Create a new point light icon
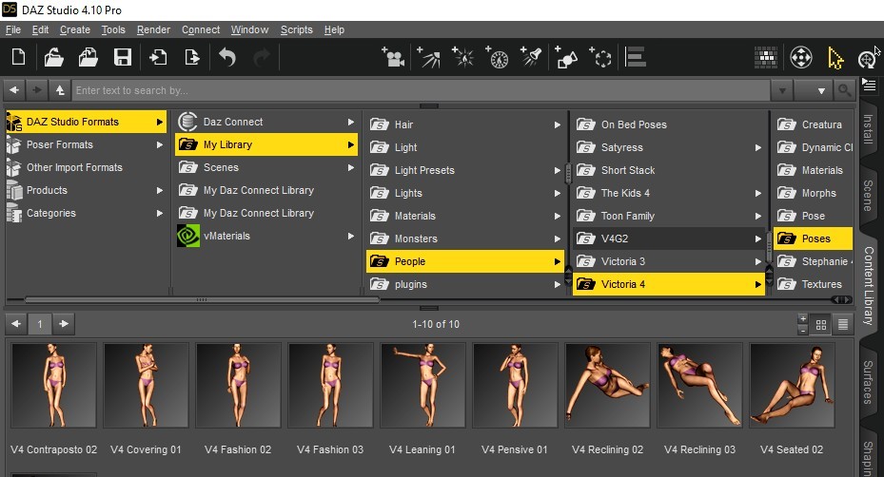Screen dimensions: 884x477 click(463, 57)
